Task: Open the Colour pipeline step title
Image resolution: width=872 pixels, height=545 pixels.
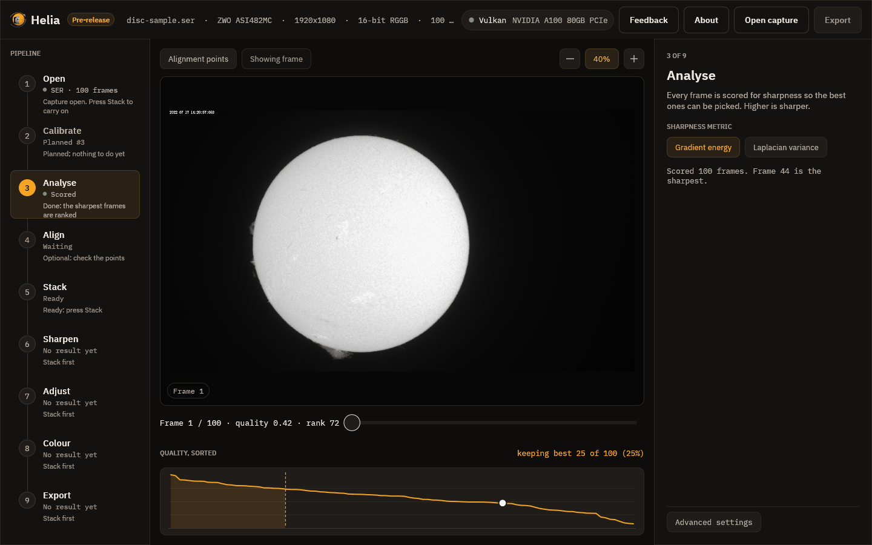Action: pyautogui.click(x=57, y=443)
